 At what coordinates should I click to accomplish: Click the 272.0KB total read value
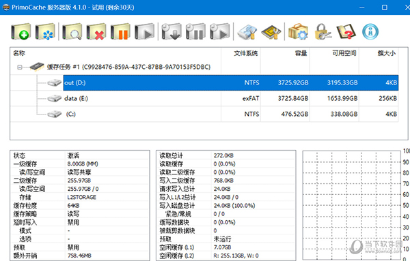[x=223, y=155]
